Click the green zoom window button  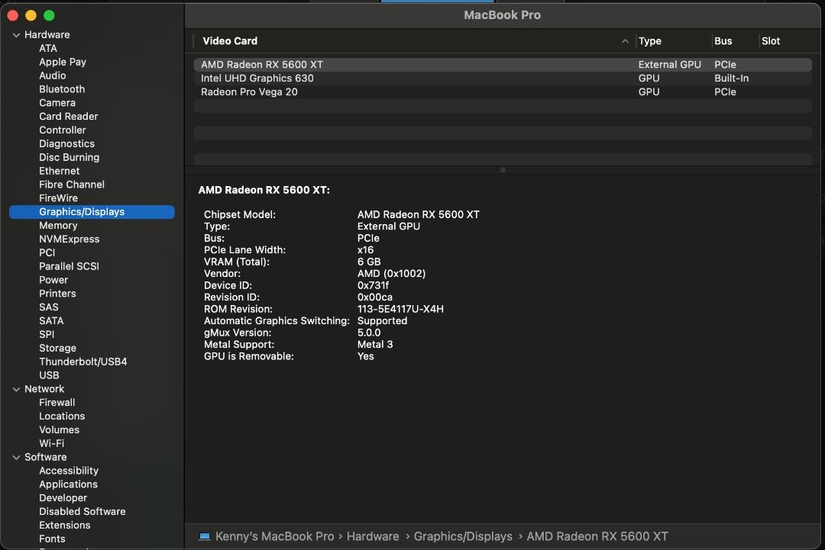click(x=49, y=15)
